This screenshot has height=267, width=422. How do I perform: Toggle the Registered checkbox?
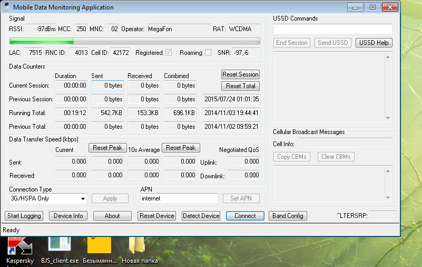pos(169,53)
